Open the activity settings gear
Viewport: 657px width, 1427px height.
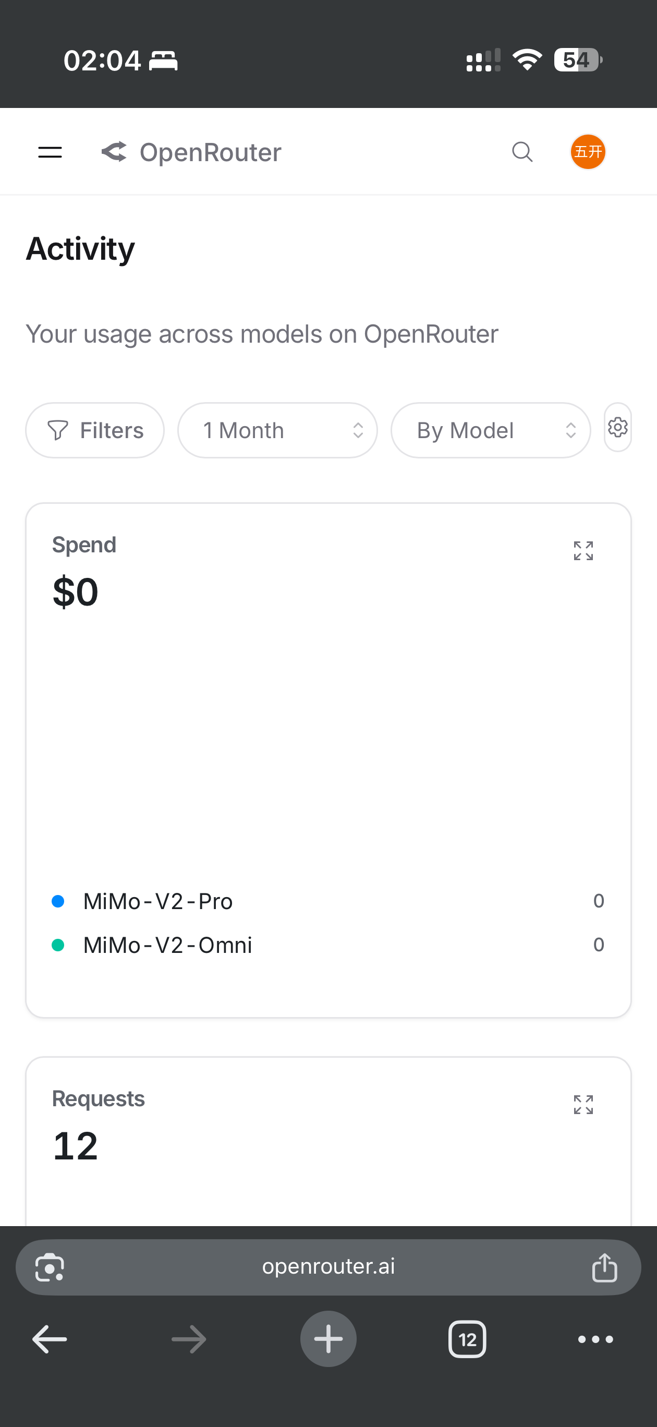click(617, 428)
